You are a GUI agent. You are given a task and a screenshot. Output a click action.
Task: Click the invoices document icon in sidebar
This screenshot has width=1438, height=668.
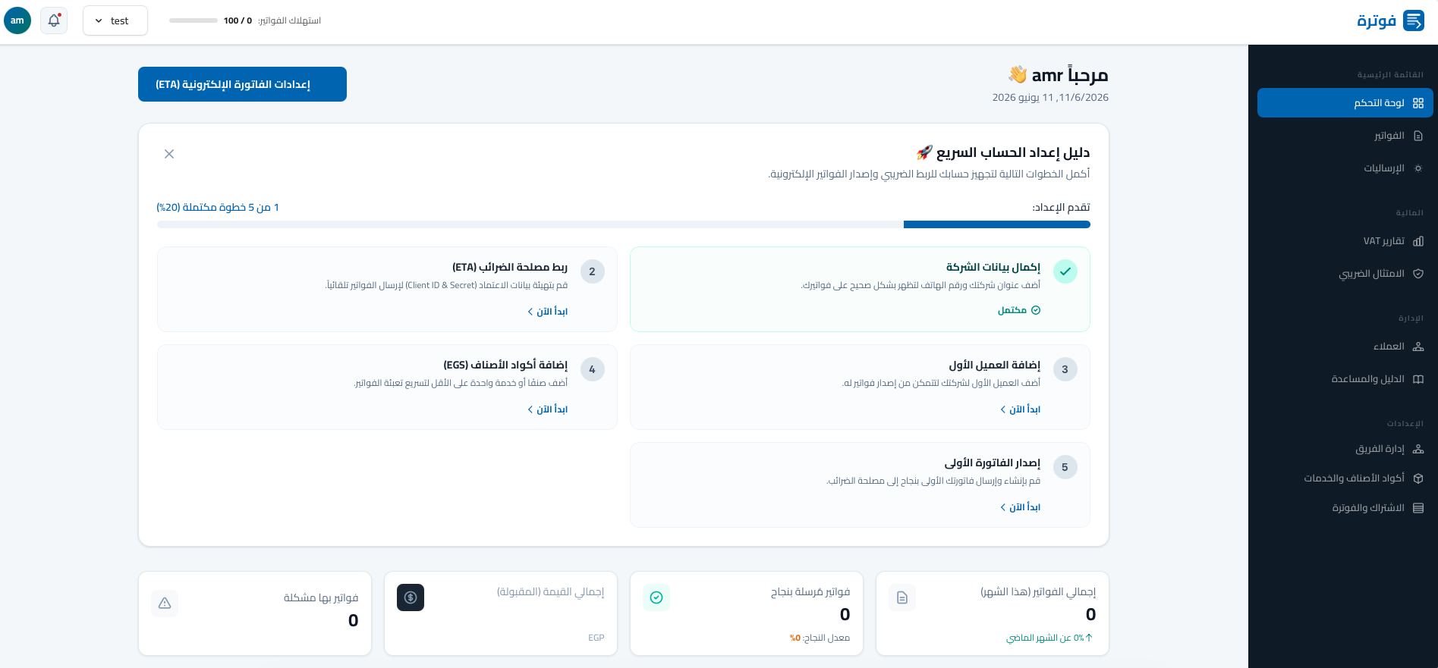pos(1418,136)
